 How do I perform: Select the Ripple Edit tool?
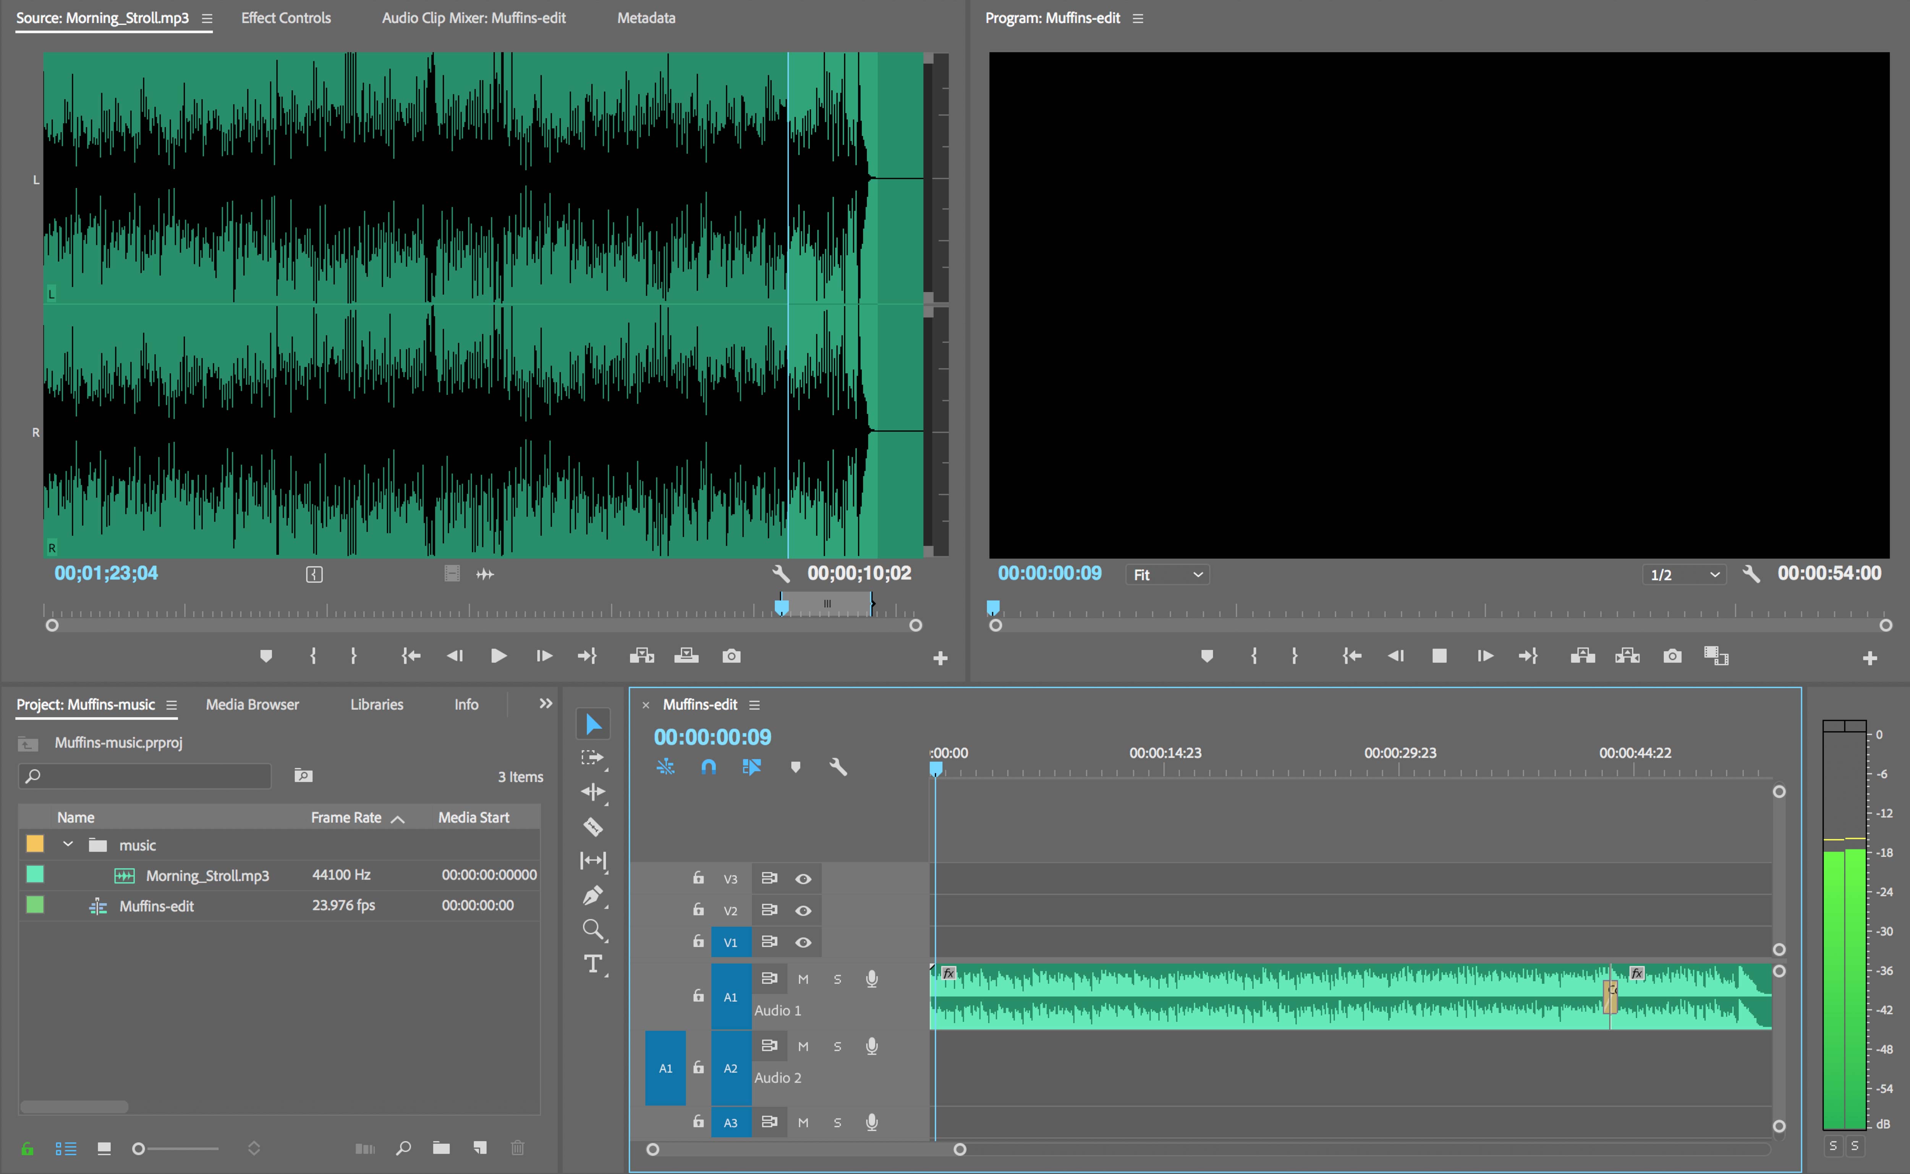point(593,792)
